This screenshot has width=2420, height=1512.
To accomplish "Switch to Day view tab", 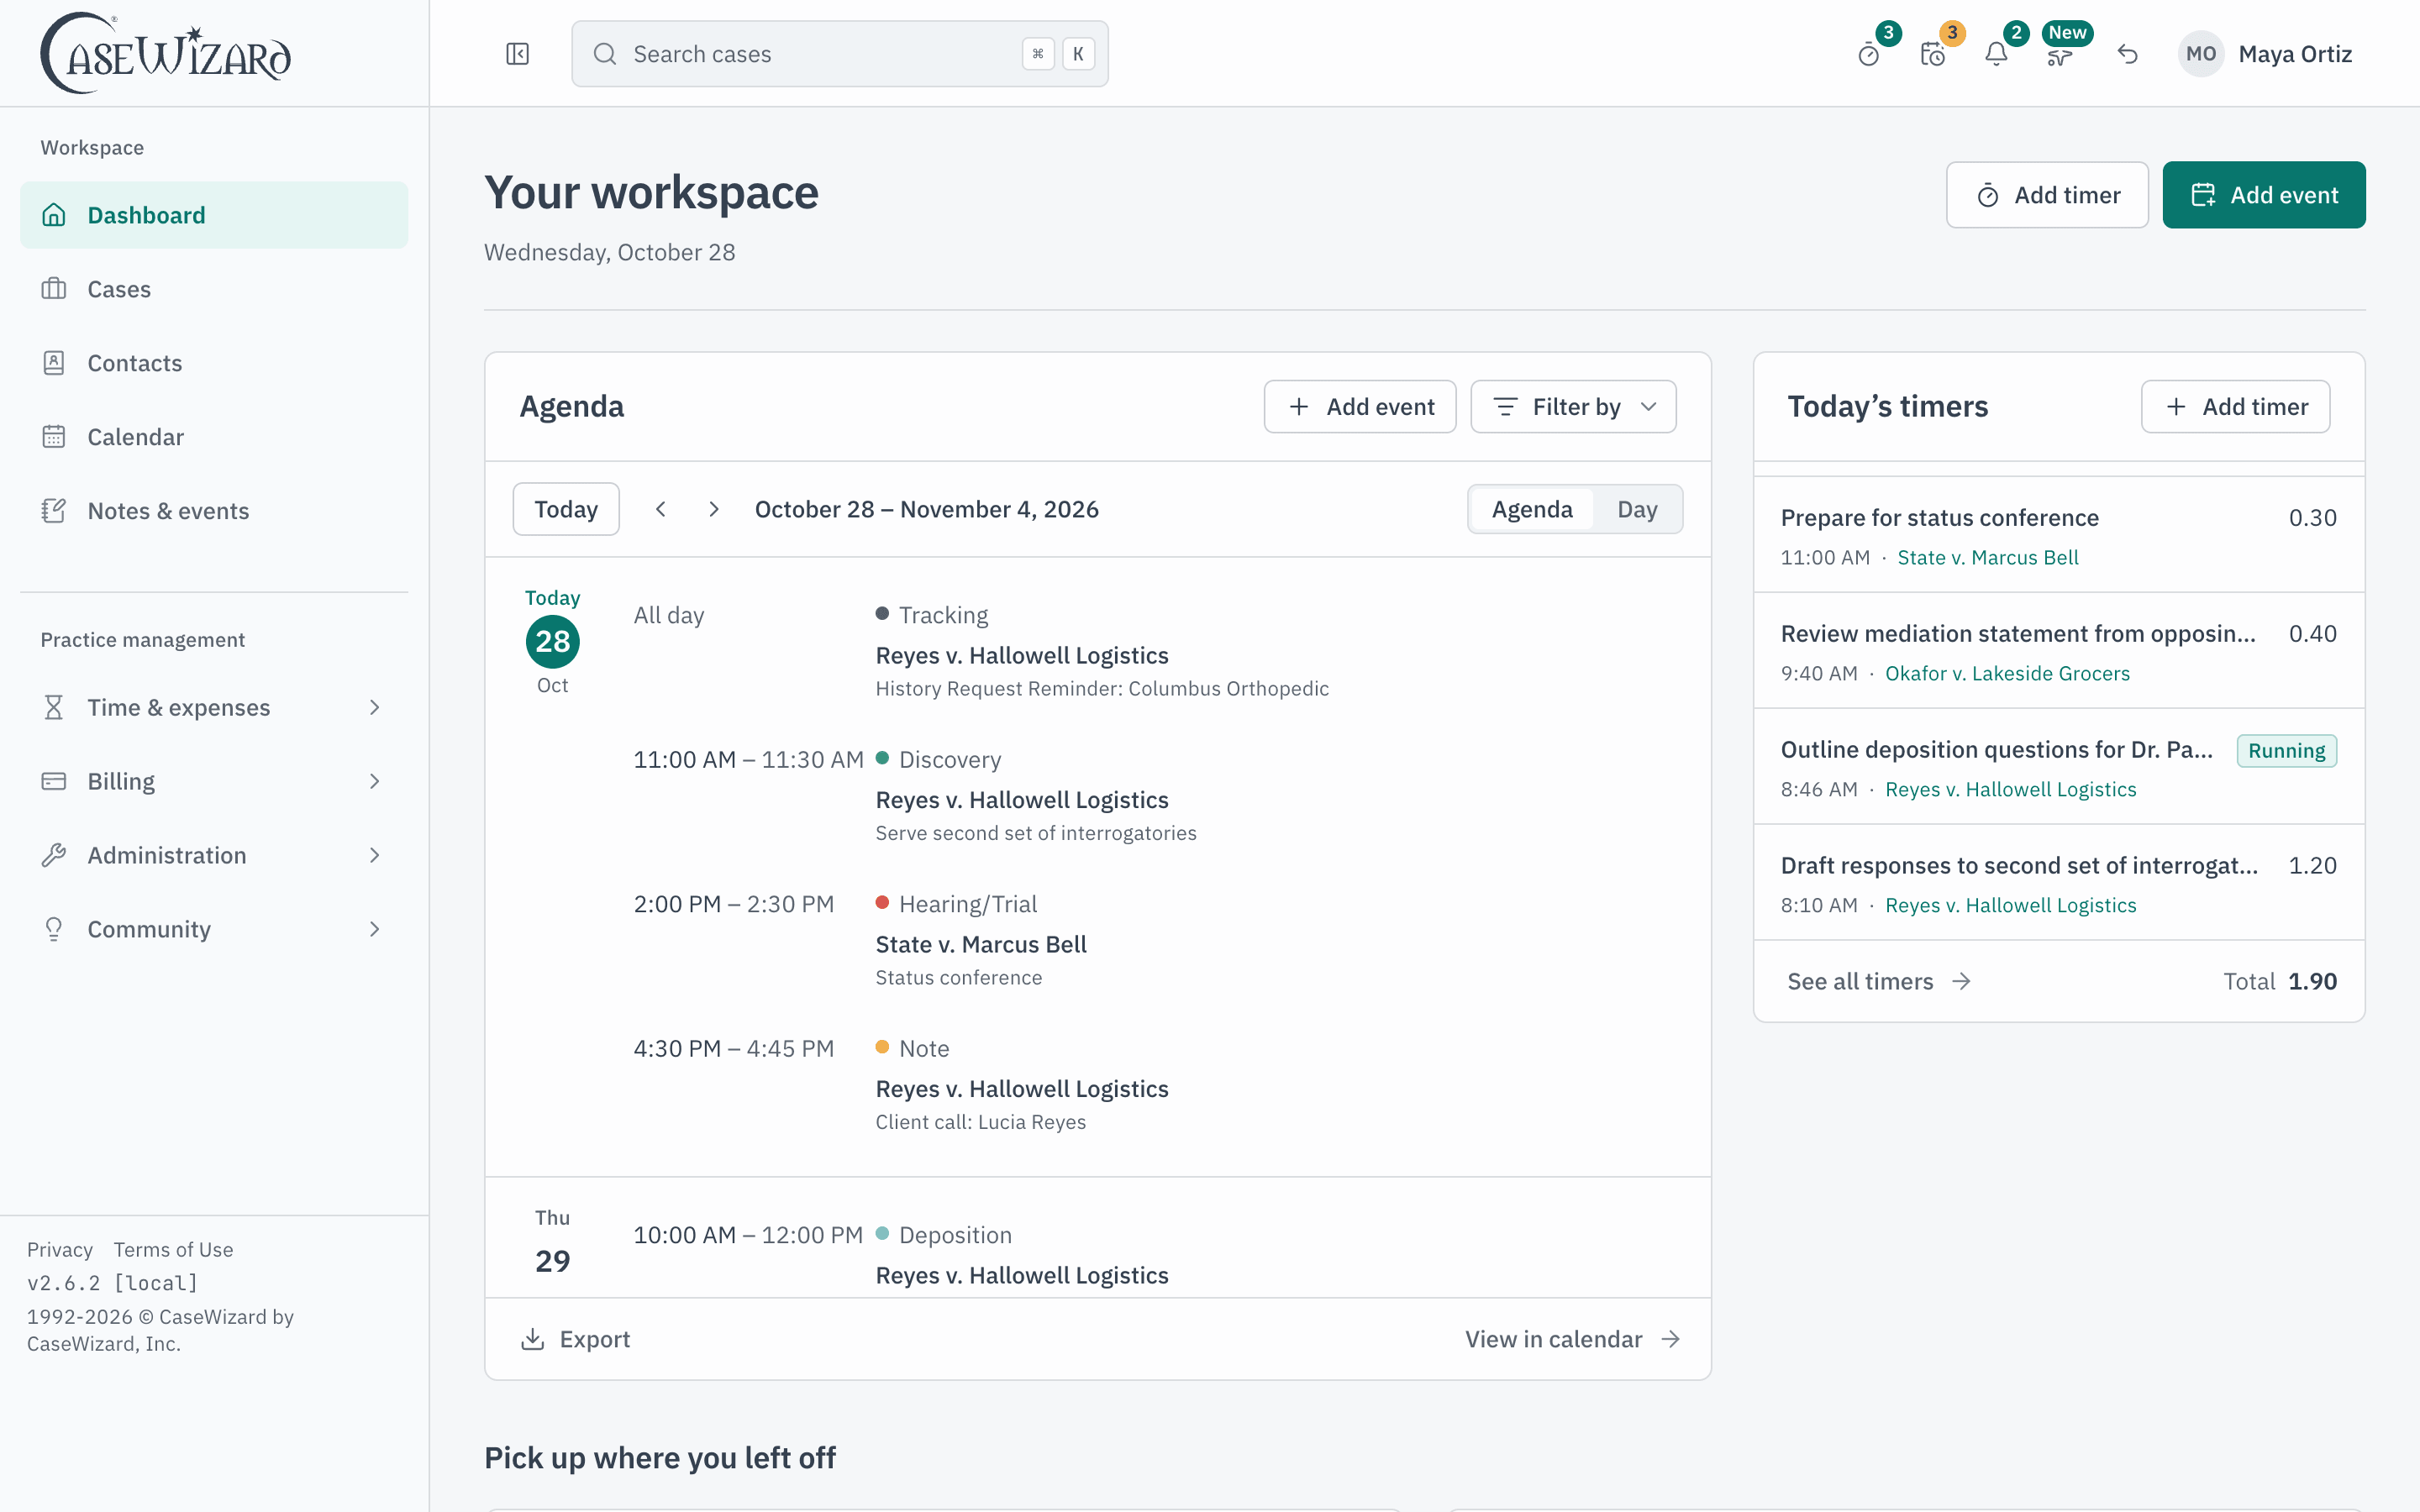I will [1637, 509].
